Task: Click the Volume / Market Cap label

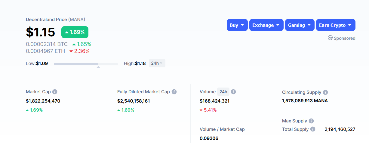Action: 222,129
